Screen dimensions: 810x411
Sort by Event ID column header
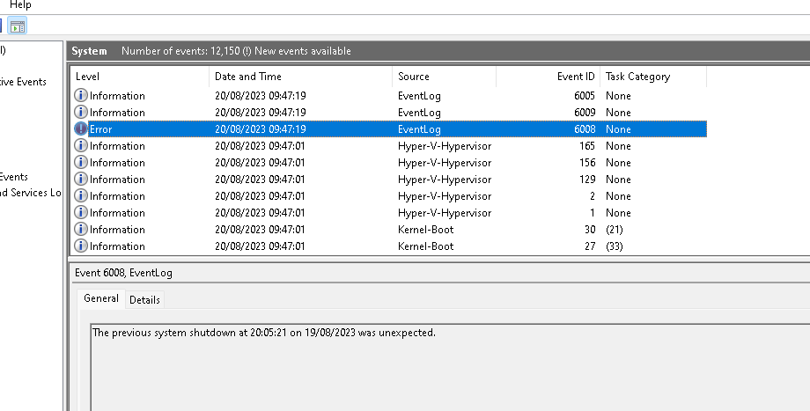549,77
